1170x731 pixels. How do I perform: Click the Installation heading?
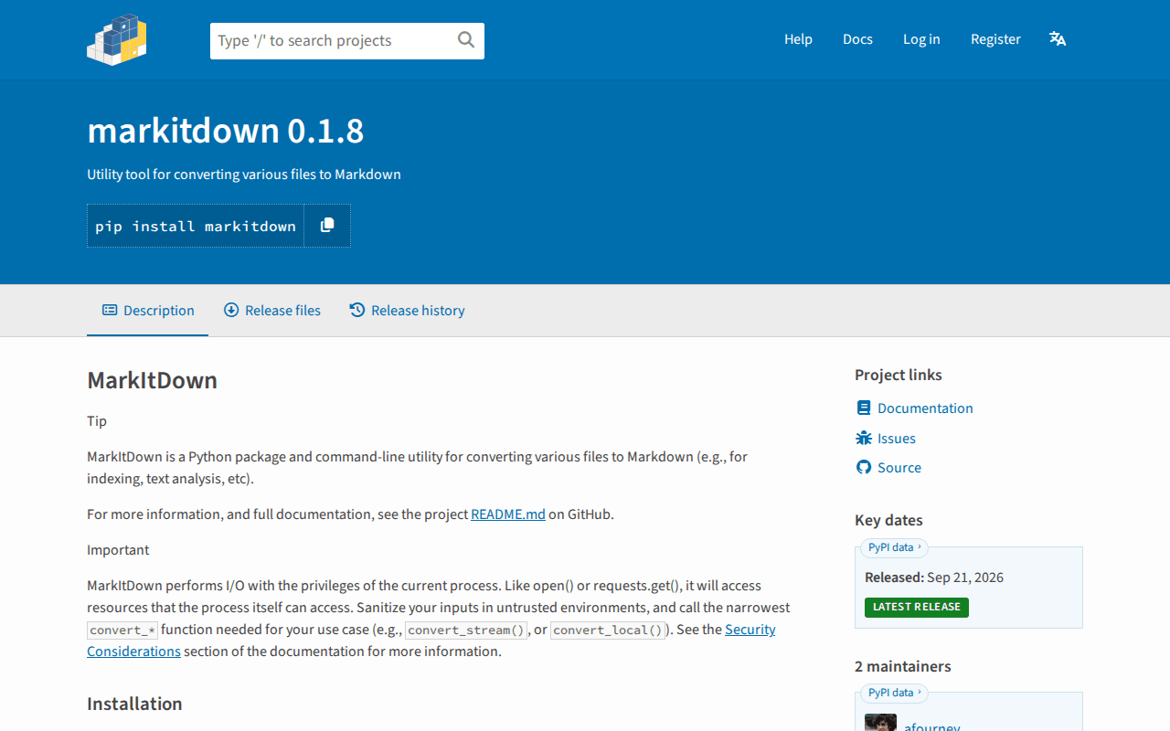pyautogui.click(x=134, y=704)
